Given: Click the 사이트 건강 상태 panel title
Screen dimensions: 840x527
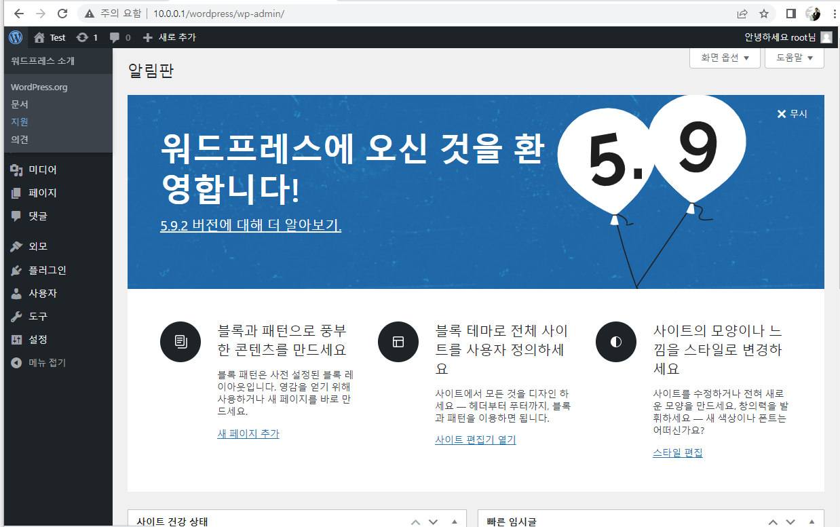Looking at the screenshot, I should click(172, 522).
